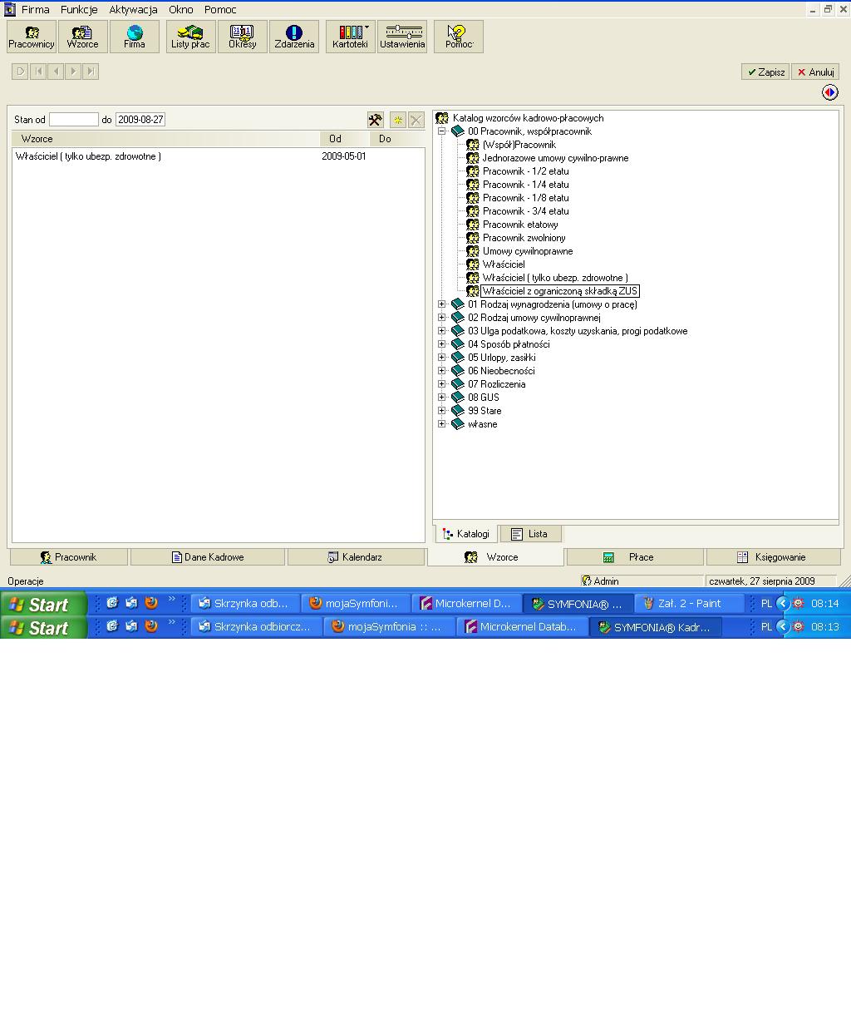851x1018 pixels.
Task: Open the Pracownicy toolbar module
Action: 32,37
